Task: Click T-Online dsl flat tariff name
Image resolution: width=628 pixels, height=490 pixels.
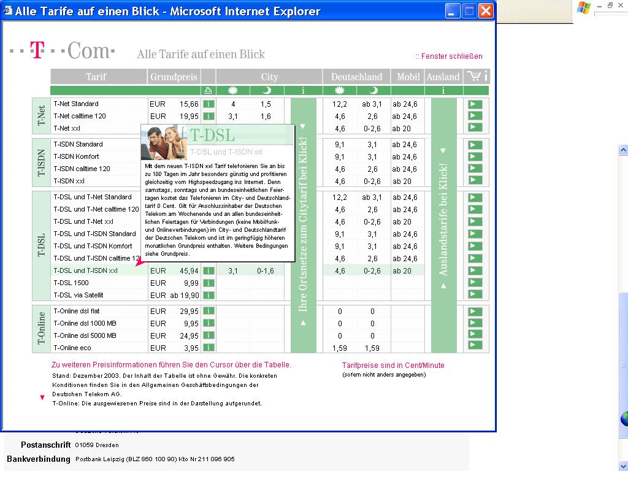Action: (77, 311)
